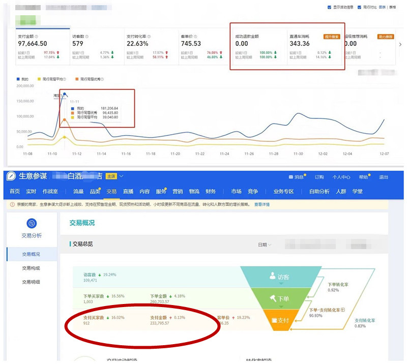Switch to the 流量 navigation tab
The image size is (407, 364).
(x=78, y=192)
